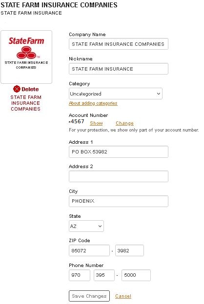The width and height of the screenshot is (204, 304).
Task: Edit the Nickname field
Action: pos(119,69)
